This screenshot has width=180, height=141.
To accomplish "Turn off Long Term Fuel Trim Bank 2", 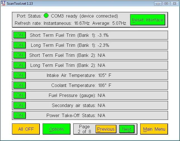I will point(20,65).
